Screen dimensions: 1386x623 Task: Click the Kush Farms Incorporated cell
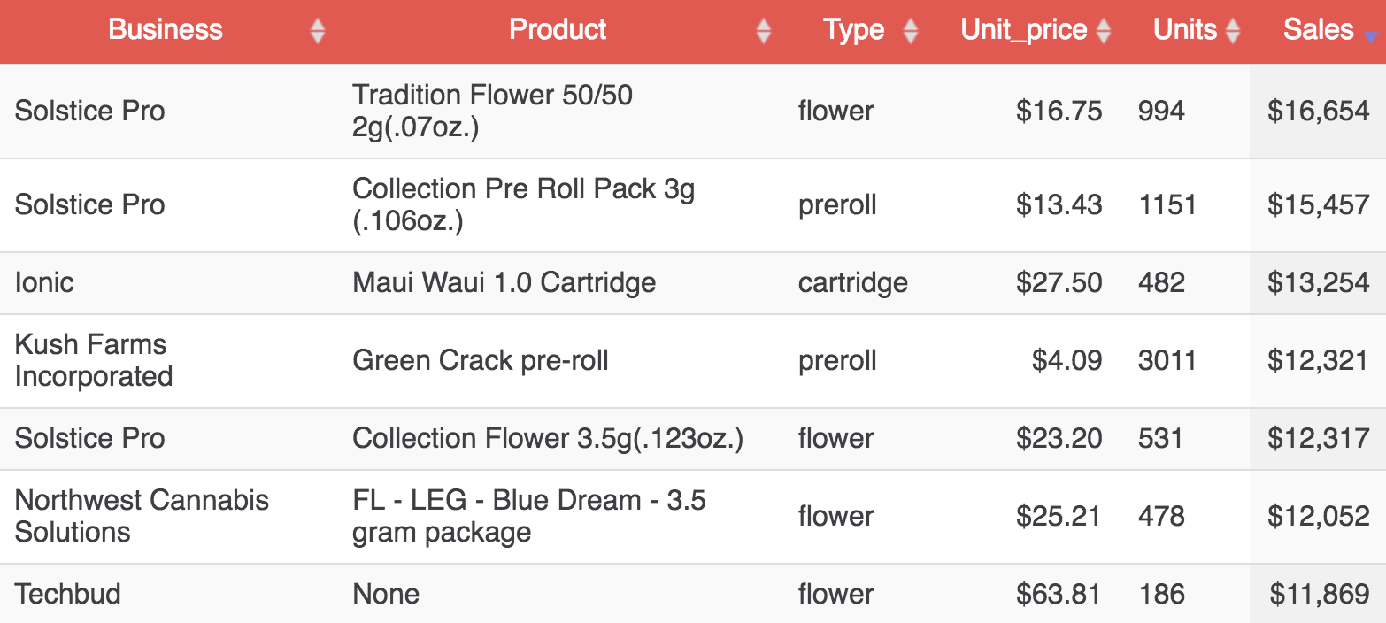[93, 360]
